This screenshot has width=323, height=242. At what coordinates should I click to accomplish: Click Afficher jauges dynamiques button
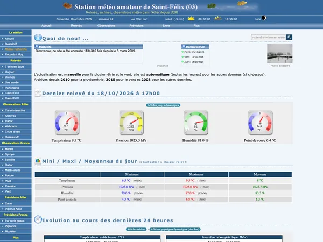163,105
